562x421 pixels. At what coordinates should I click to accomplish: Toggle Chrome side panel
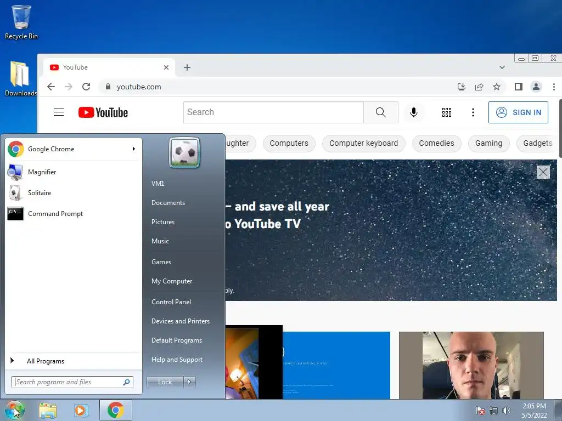click(518, 87)
